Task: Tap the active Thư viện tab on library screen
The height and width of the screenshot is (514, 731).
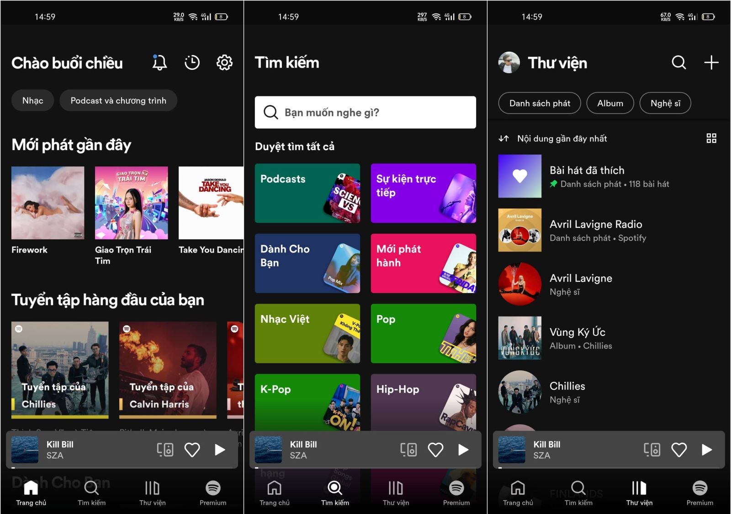Action: click(639, 493)
